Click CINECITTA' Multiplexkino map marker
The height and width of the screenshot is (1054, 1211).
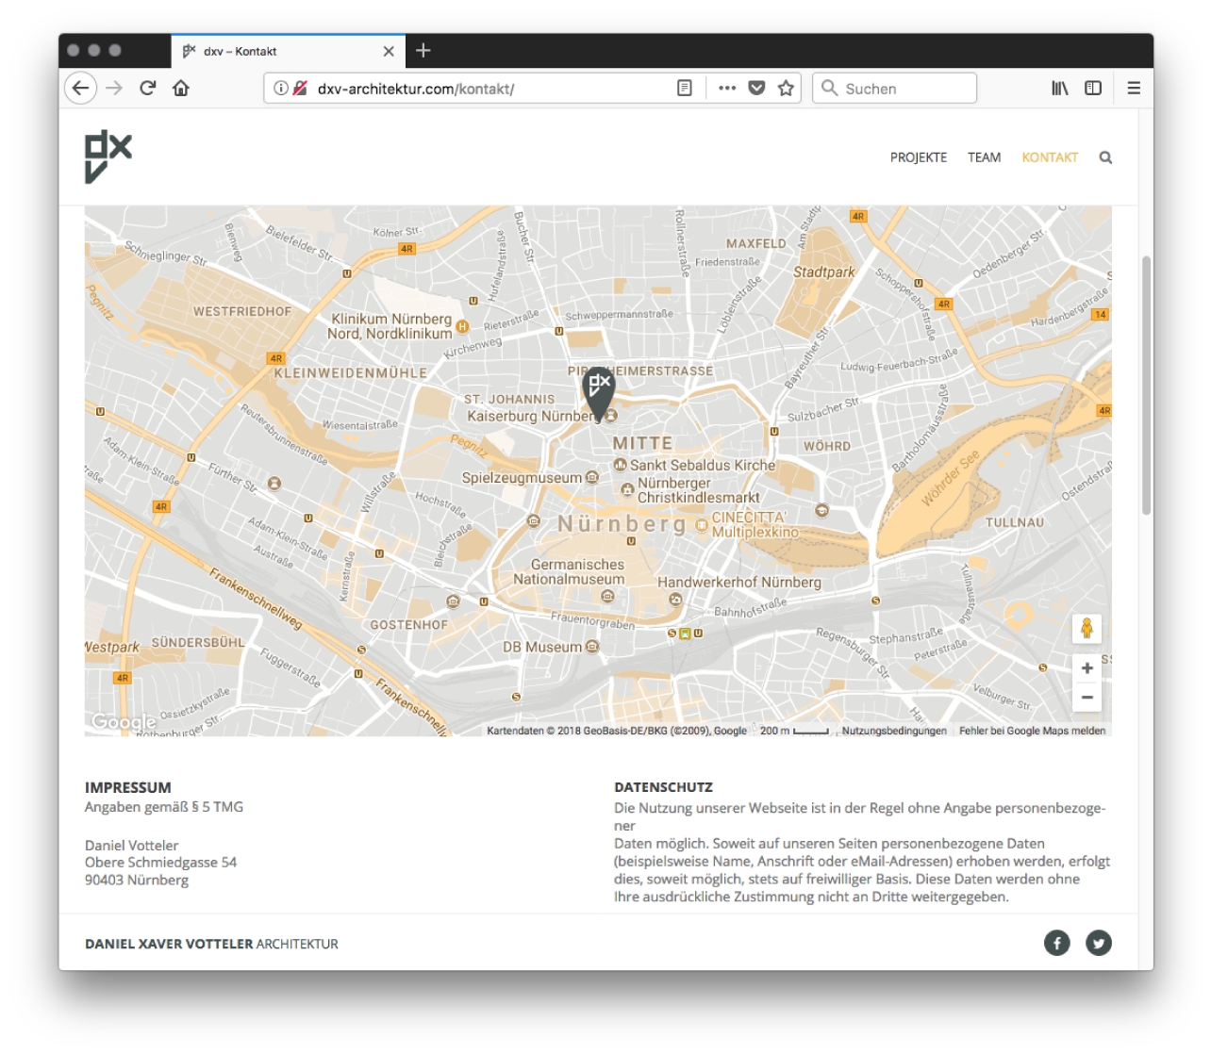click(x=702, y=525)
